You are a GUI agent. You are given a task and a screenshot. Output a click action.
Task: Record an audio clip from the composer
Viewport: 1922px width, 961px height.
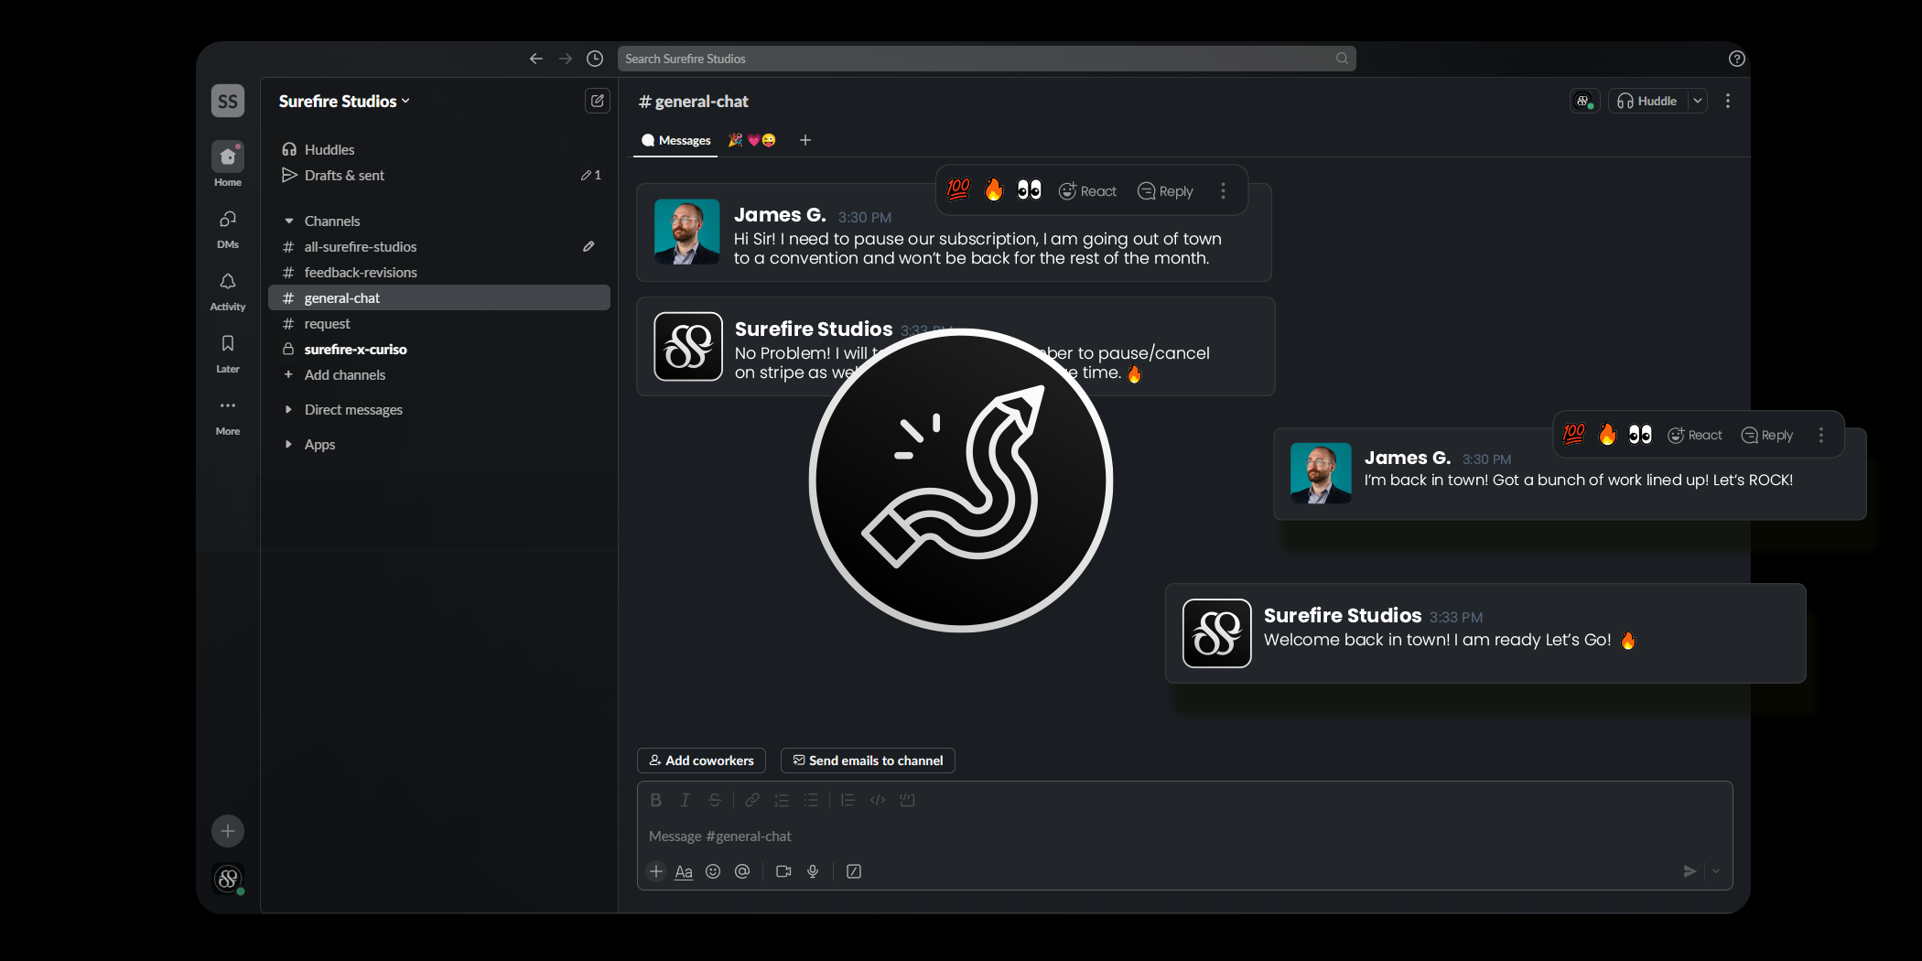[813, 871]
